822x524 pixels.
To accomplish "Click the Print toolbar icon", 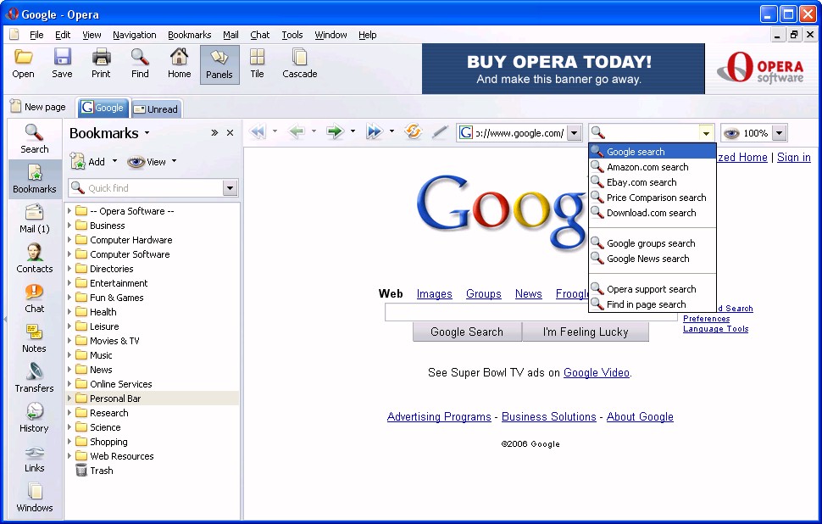I will click(x=101, y=64).
